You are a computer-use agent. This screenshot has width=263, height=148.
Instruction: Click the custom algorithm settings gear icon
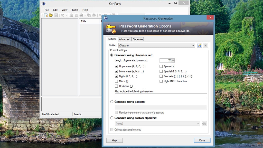pyautogui.click(x=204, y=124)
